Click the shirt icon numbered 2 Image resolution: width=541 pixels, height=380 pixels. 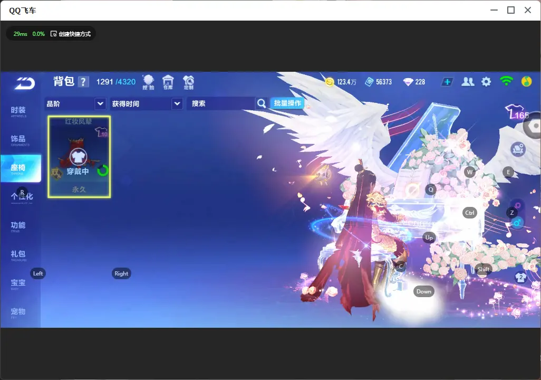520,277
